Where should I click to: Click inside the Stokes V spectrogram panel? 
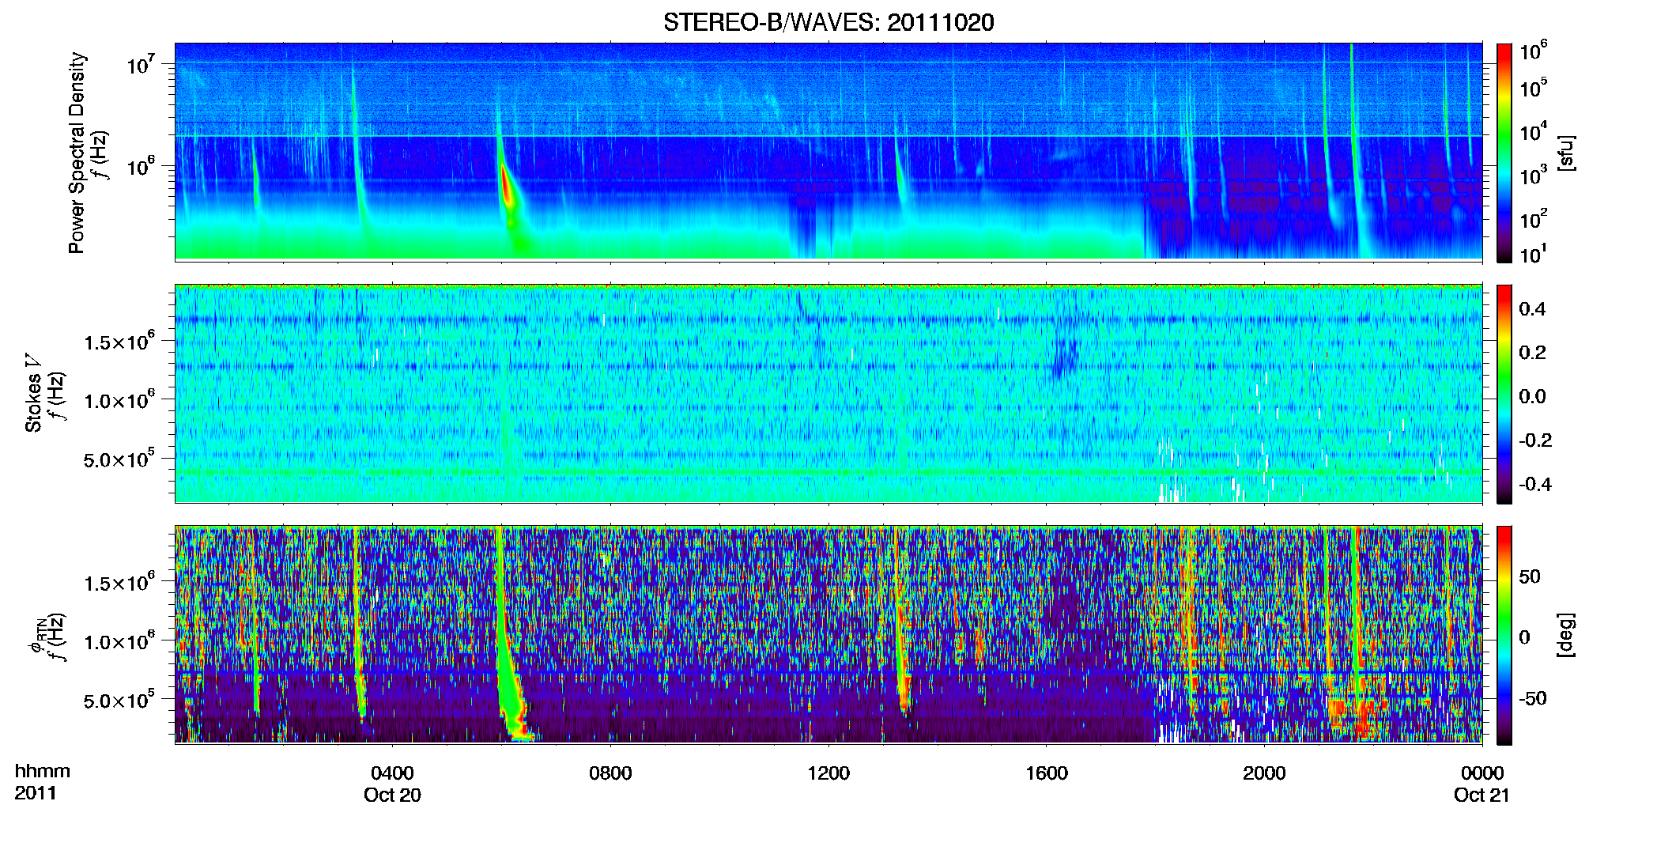[x=828, y=394]
